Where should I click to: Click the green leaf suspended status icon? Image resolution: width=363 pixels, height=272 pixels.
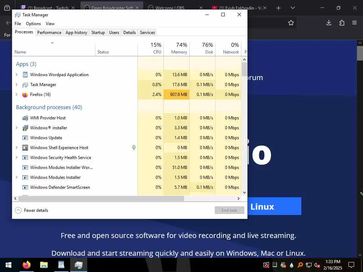[134, 148]
